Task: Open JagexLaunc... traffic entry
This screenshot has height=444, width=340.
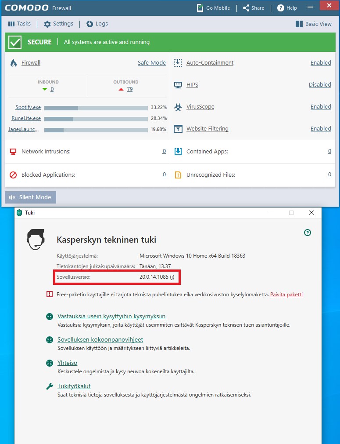Action: [23, 129]
